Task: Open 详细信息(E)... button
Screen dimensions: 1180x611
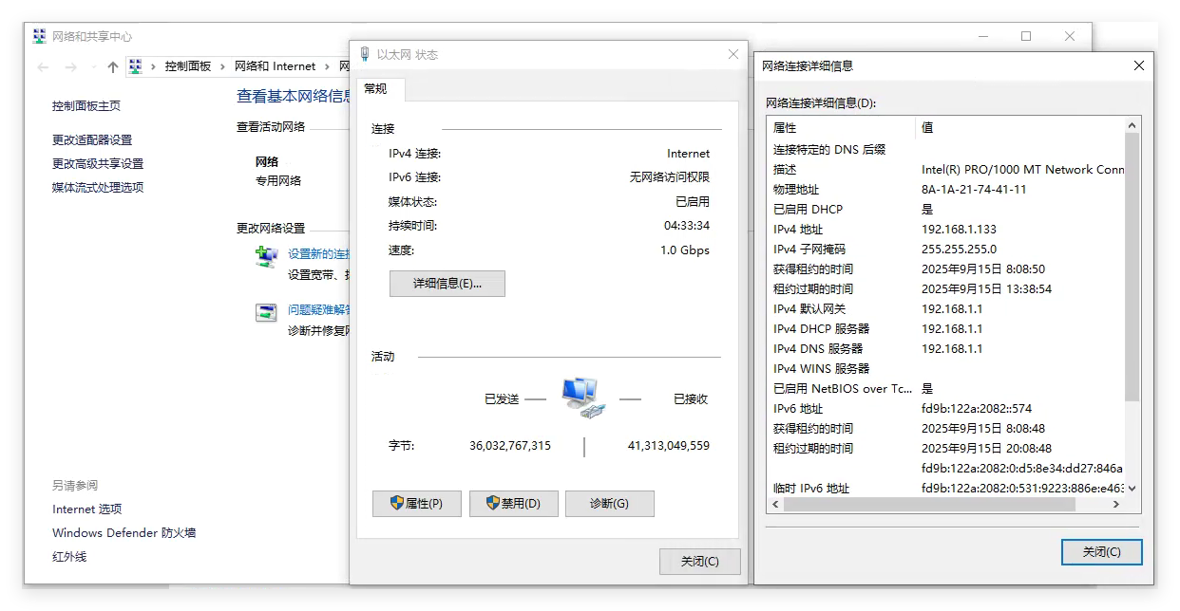Action: pos(447,284)
